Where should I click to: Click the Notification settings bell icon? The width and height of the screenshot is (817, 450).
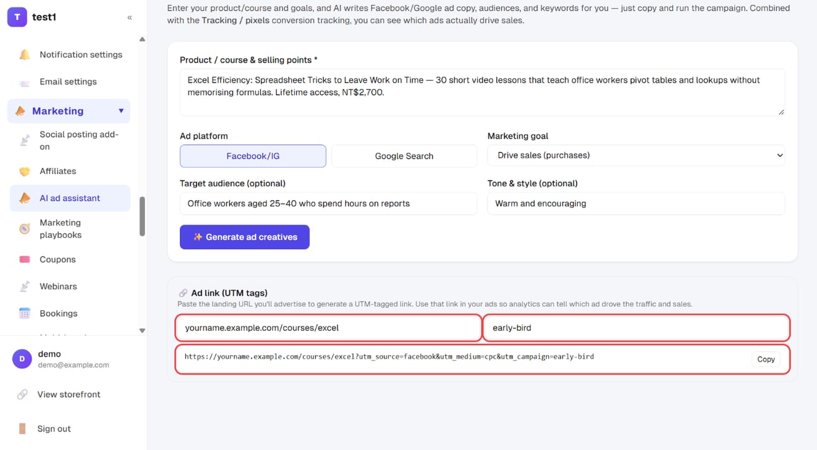(25, 55)
